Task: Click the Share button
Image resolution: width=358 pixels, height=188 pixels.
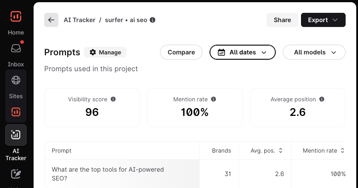Action: pyautogui.click(x=282, y=20)
